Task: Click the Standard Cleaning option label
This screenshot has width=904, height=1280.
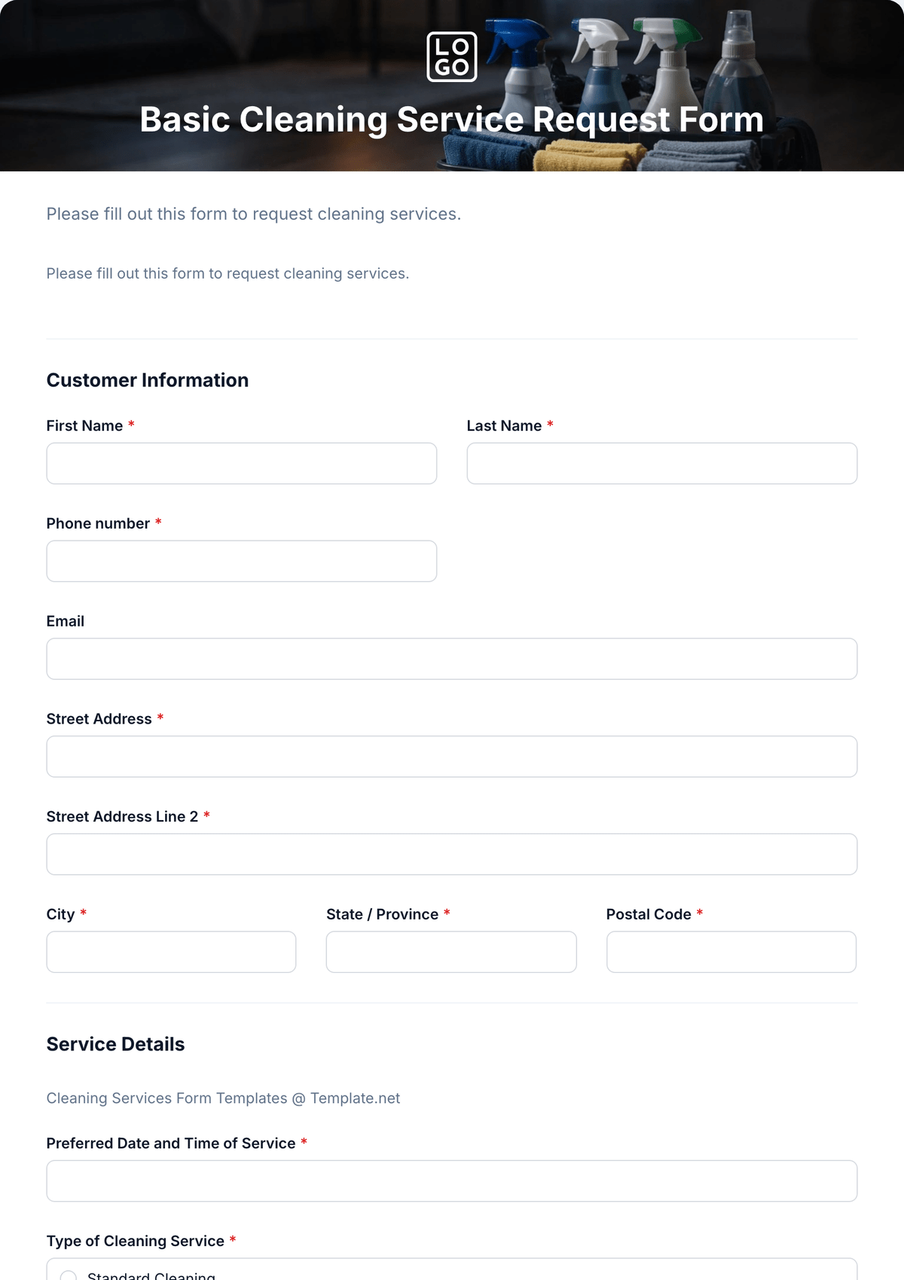Action: coord(151,1275)
